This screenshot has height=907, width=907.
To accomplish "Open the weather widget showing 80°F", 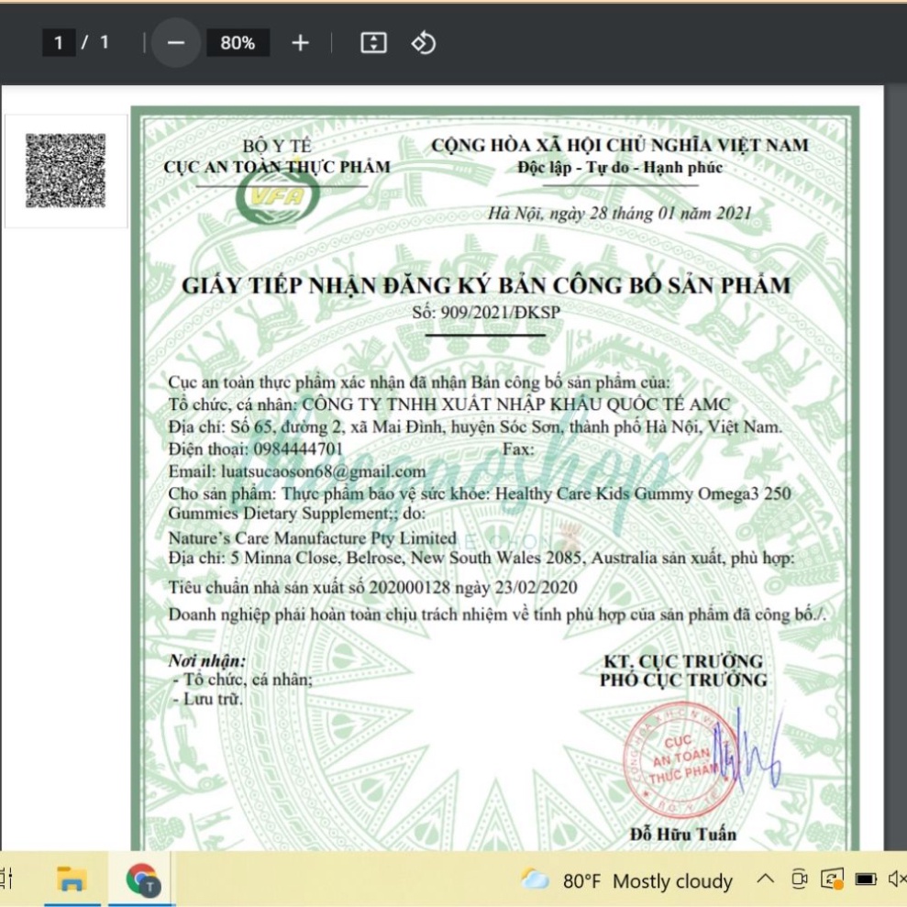I will [x=627, y=881].
